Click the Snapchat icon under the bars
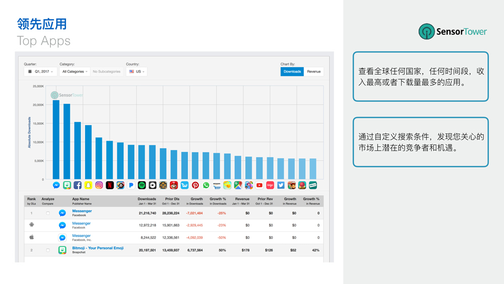Image resolution: width=504 pixels, height=284 pixels. [x=88, y=186]
